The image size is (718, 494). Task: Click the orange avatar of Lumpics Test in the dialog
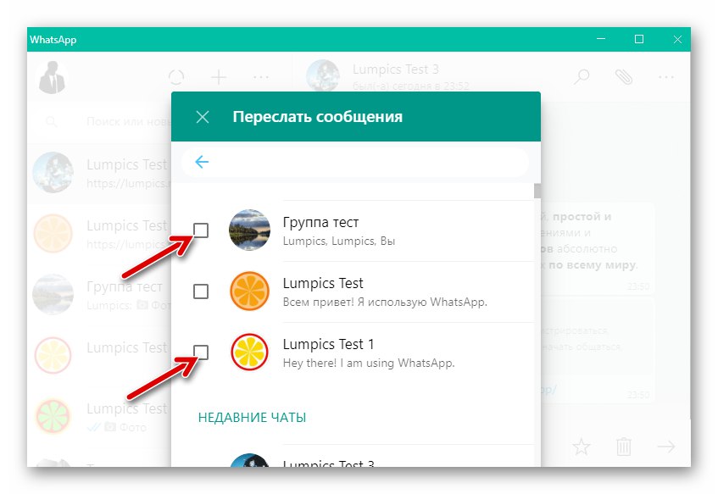point(249,291)
